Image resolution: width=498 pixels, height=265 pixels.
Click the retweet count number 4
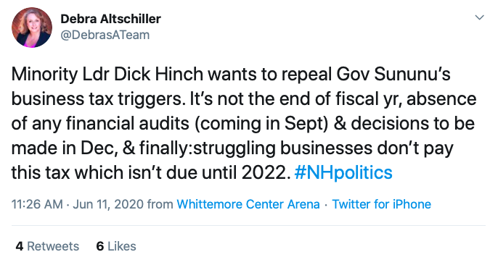tap(20, 246)
